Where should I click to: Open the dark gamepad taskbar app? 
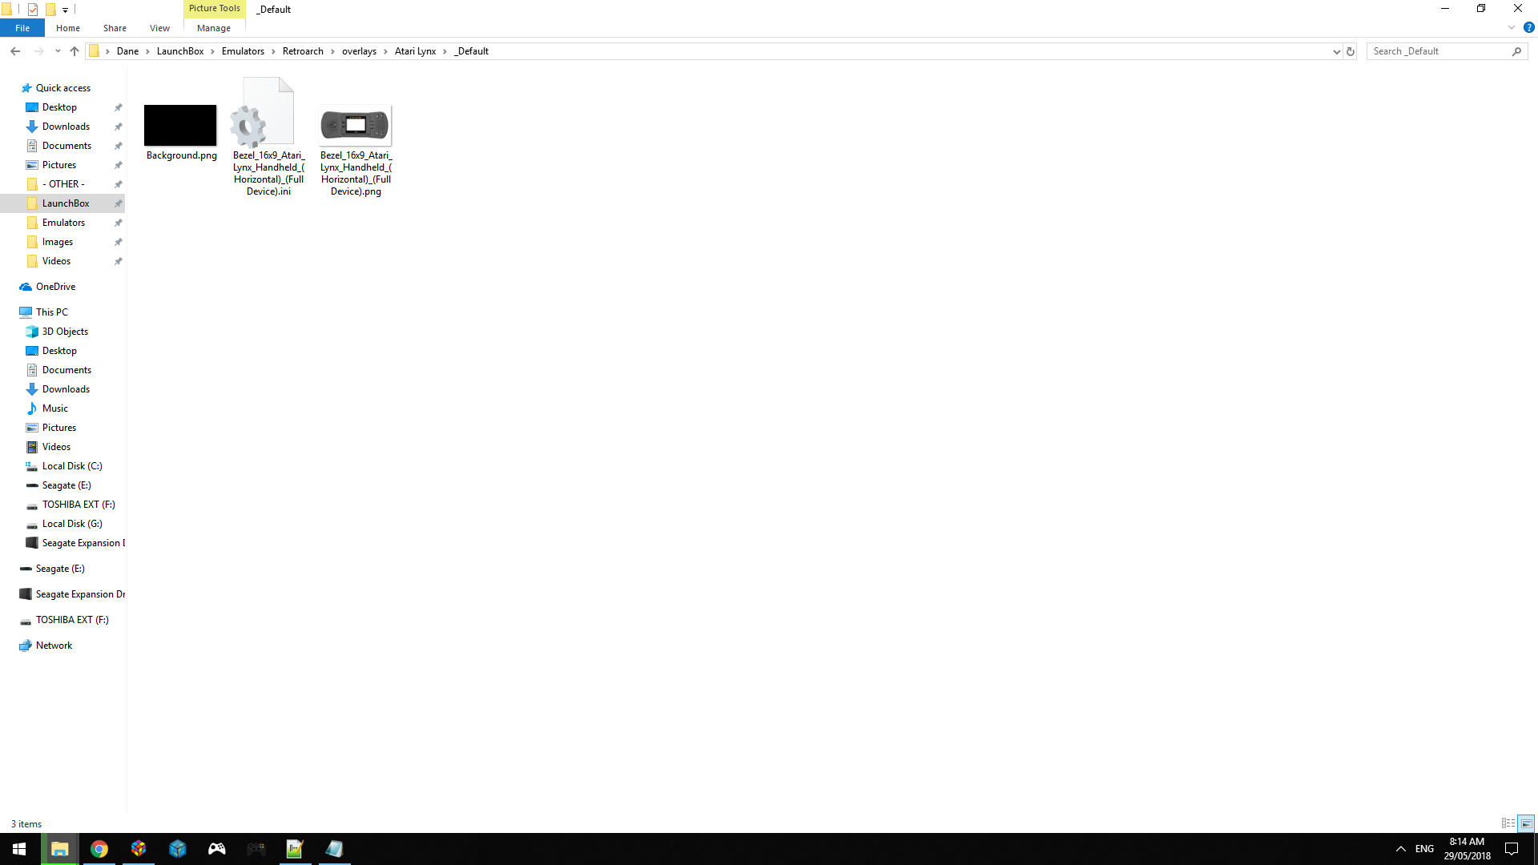pyautogui.click(x=256, y=849)
